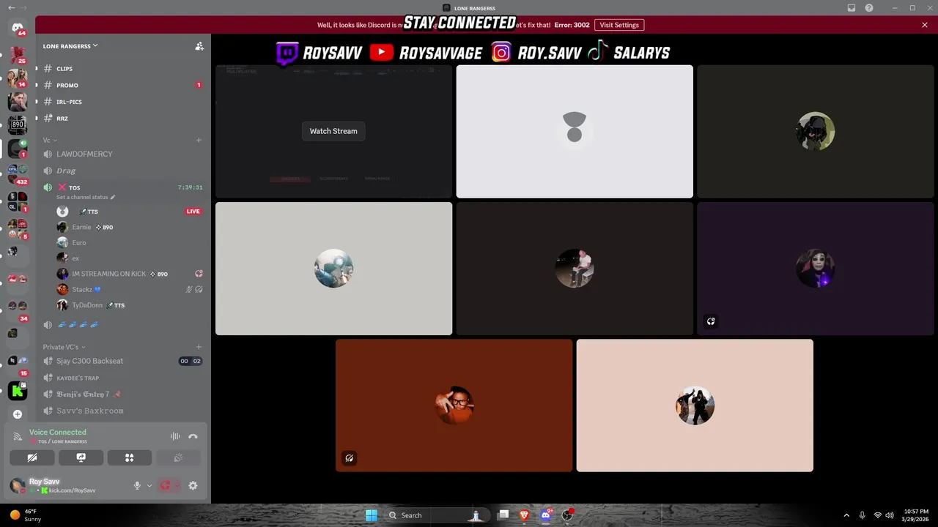This screenshot has width=938, height=527.
Task: Open noise suppression waveform icon
Action: pos(175,436)
